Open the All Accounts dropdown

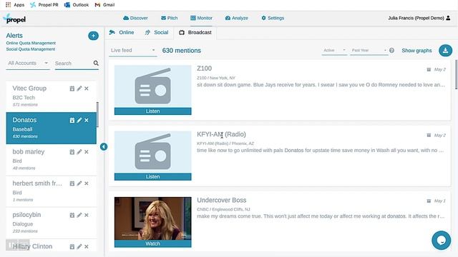point(28,64)
